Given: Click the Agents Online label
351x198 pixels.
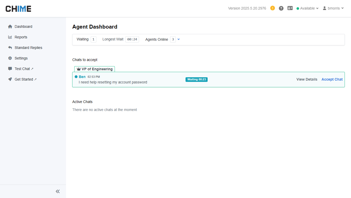Looking at the screenshot, I should 157,39.
